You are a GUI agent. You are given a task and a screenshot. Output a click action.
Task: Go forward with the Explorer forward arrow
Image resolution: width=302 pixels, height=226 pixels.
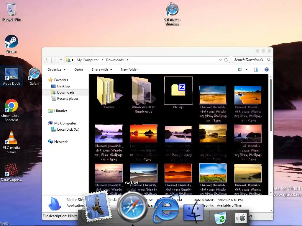pos(55,59)
